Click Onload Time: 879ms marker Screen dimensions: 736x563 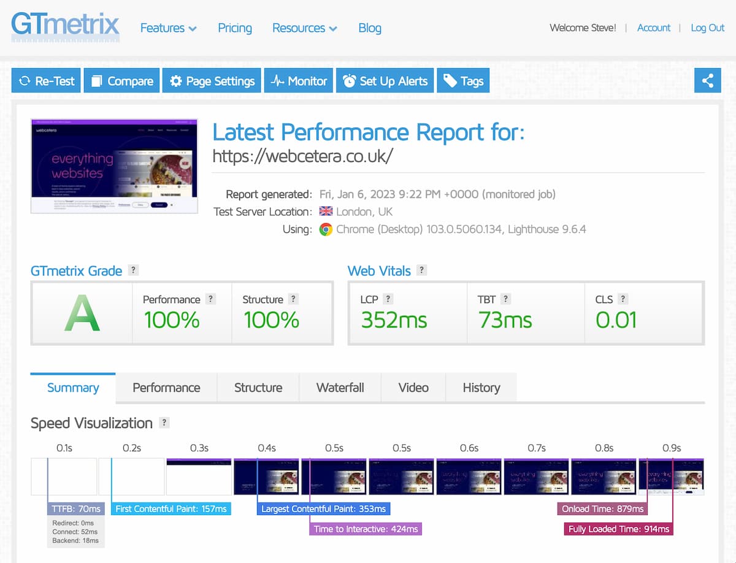(x=602, y=509)
